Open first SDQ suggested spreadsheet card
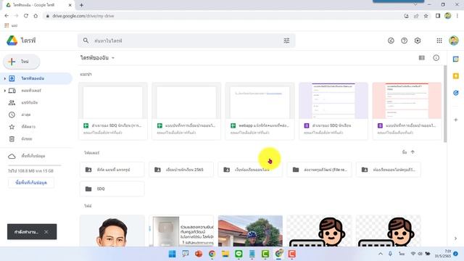The height and width of the screenshot is (261, 464). (x=113, y=111)
